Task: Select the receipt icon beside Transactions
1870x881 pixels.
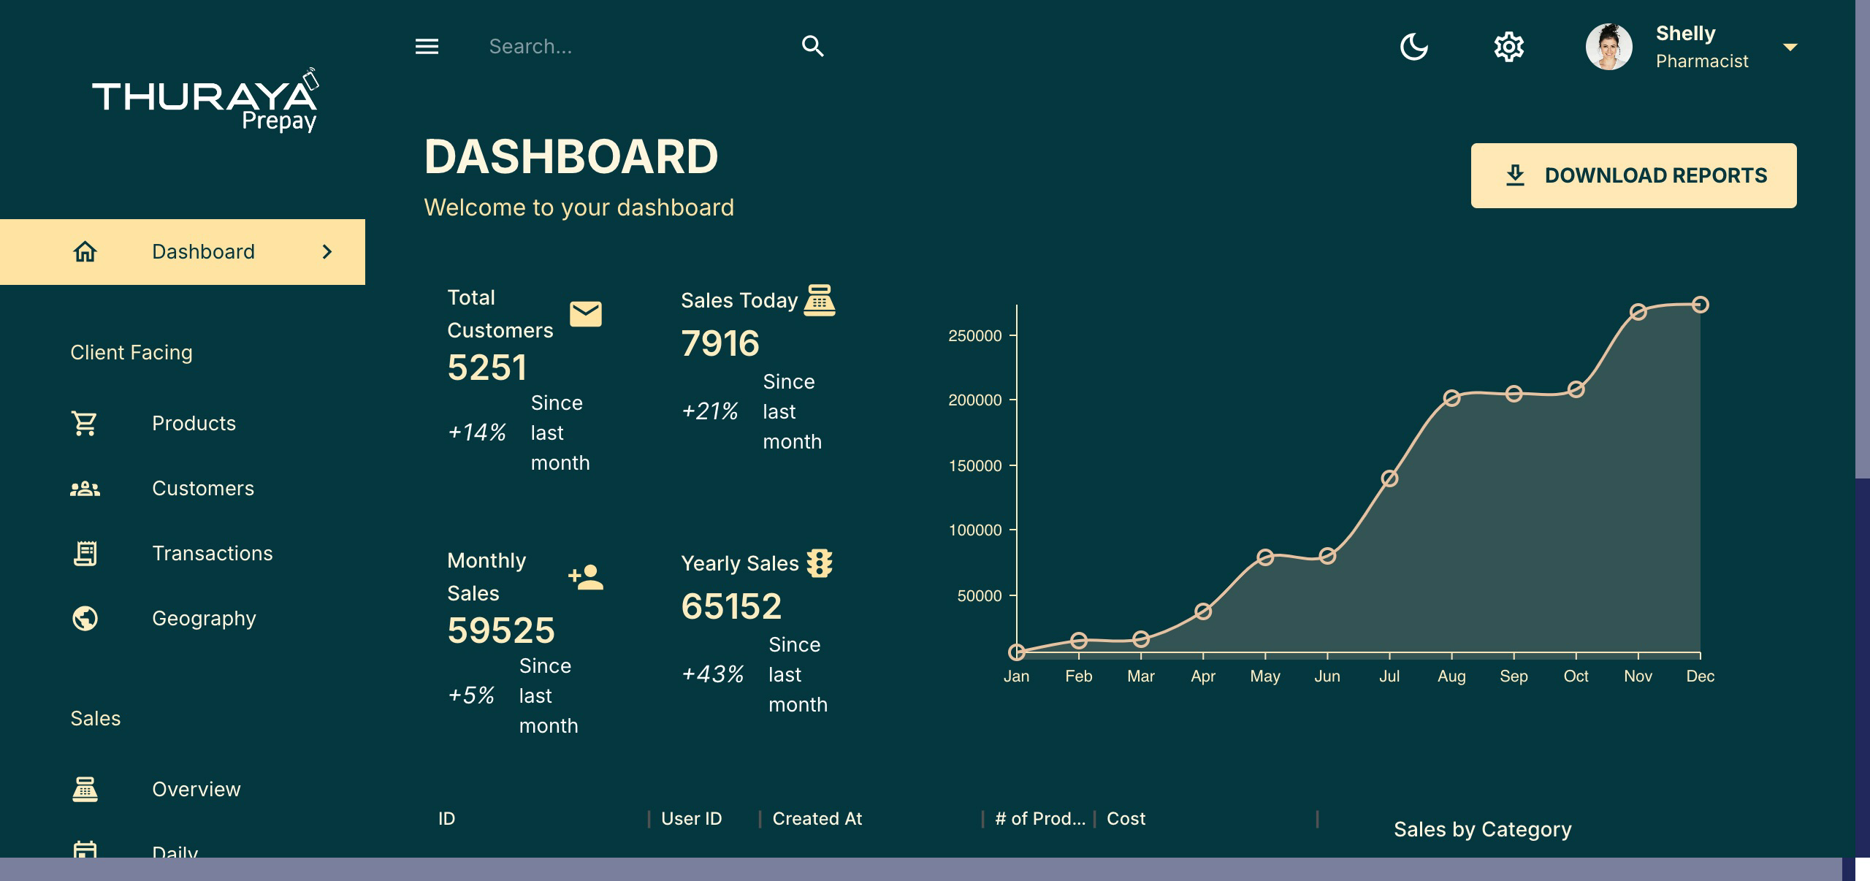Action: click(x=85, y=553)
